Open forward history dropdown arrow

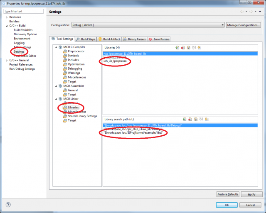tap(255, 12)
